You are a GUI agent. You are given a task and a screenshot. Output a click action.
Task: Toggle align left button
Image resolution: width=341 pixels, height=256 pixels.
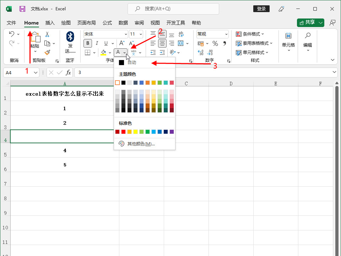click(153, 43)
